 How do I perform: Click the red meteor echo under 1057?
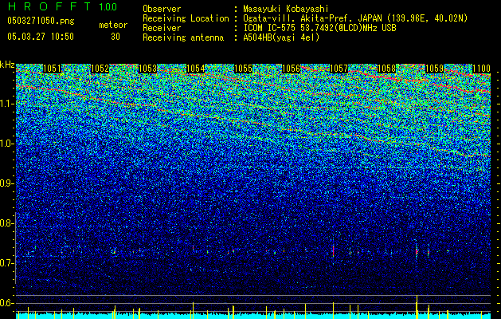(x=333, y=250)
